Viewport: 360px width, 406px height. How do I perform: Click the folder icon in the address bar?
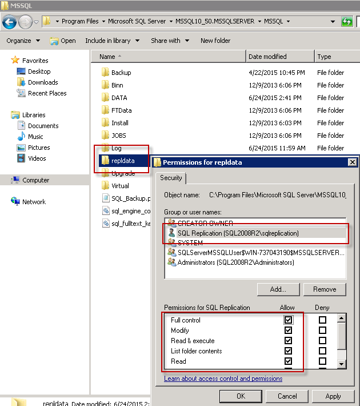pyautogui.click(x=47, y=21)
